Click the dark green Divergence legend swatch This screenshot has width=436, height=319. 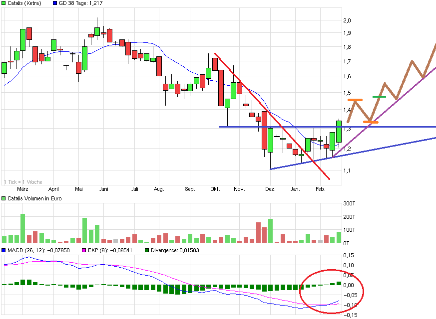tap(146, 250)
